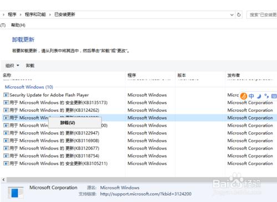The width and height of the screenshot is (277, 202).
Task: Click the 卸载 toolbar button
Action: (30, 65)
